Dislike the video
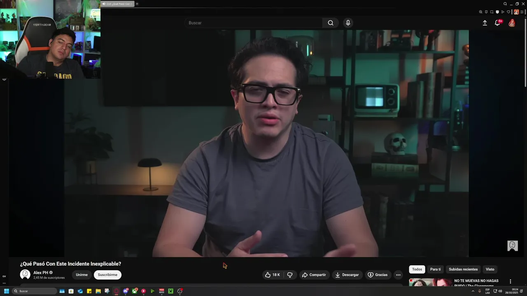Image resolution: width=527 pixels, height=296 pixels. (290, 275)
